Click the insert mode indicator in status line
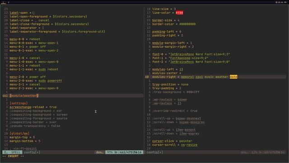This screenshot has height=163, width=289. click(6, 152)
